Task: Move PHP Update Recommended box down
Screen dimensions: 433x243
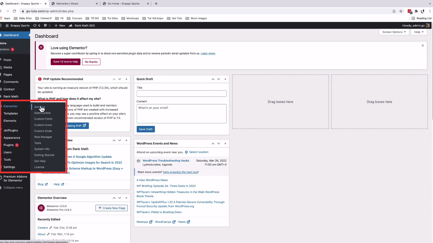Action: (x=120, y=79)
